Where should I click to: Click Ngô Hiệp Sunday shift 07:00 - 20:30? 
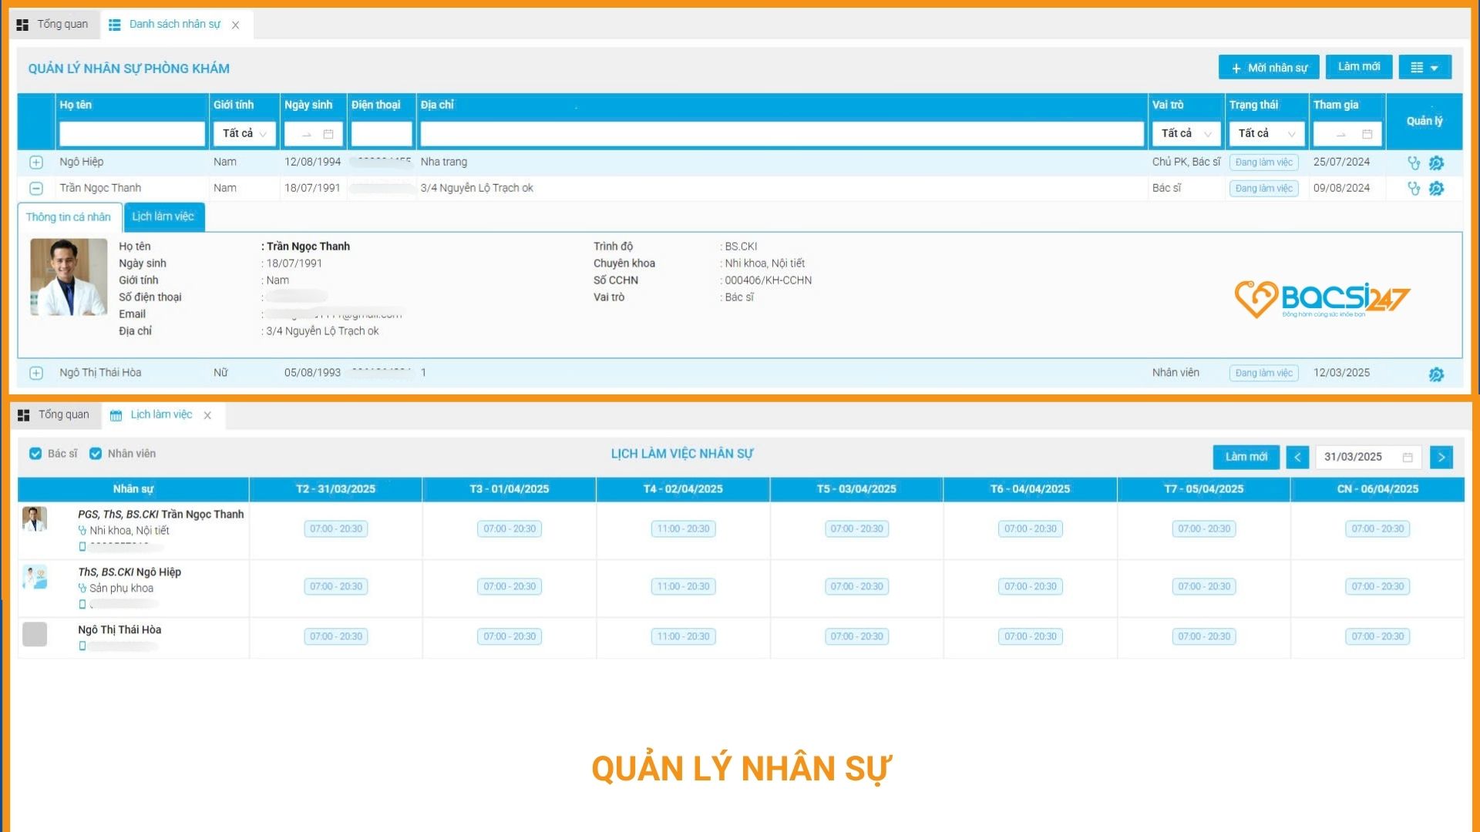(x=1377, y=587)
